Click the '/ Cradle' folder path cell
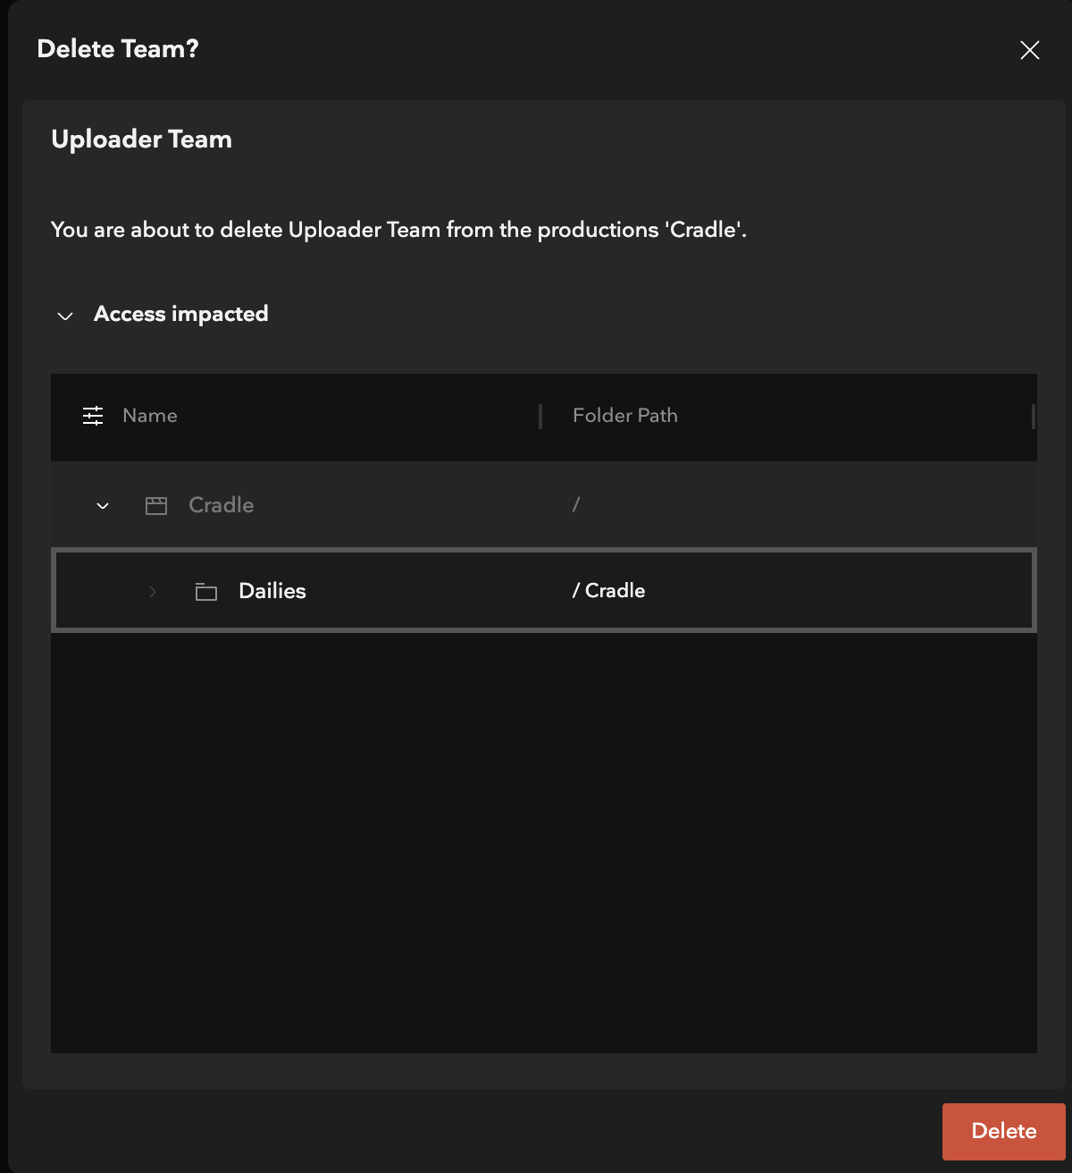 (x=609, y=591)
